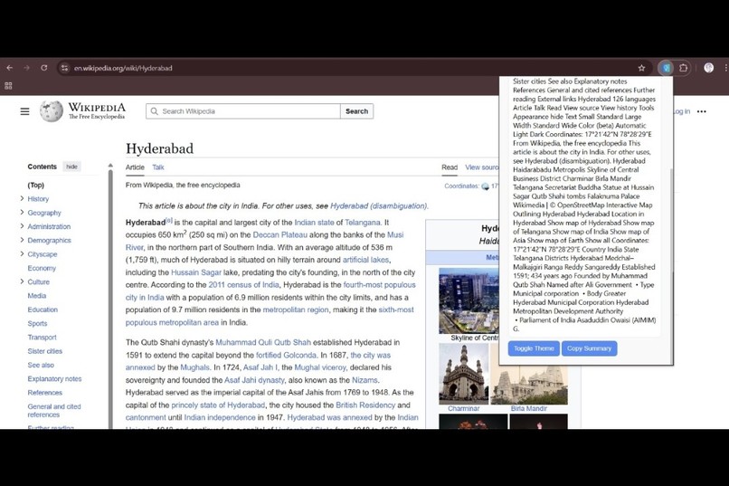
Task: Open Explanatory notes in contents list
Action: pos(54,379)
